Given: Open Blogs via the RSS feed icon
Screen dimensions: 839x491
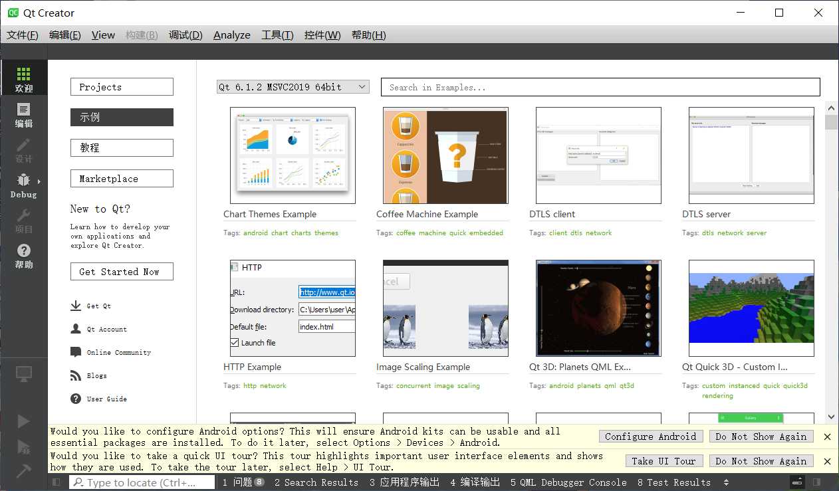Looking at the screenshot, I should [76, 375].
